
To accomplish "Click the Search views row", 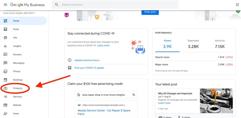I will [194, 57].
